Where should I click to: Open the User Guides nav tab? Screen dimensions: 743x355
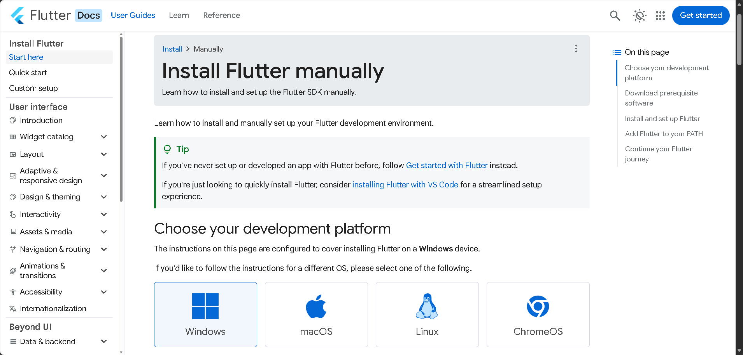pos(133,15)
